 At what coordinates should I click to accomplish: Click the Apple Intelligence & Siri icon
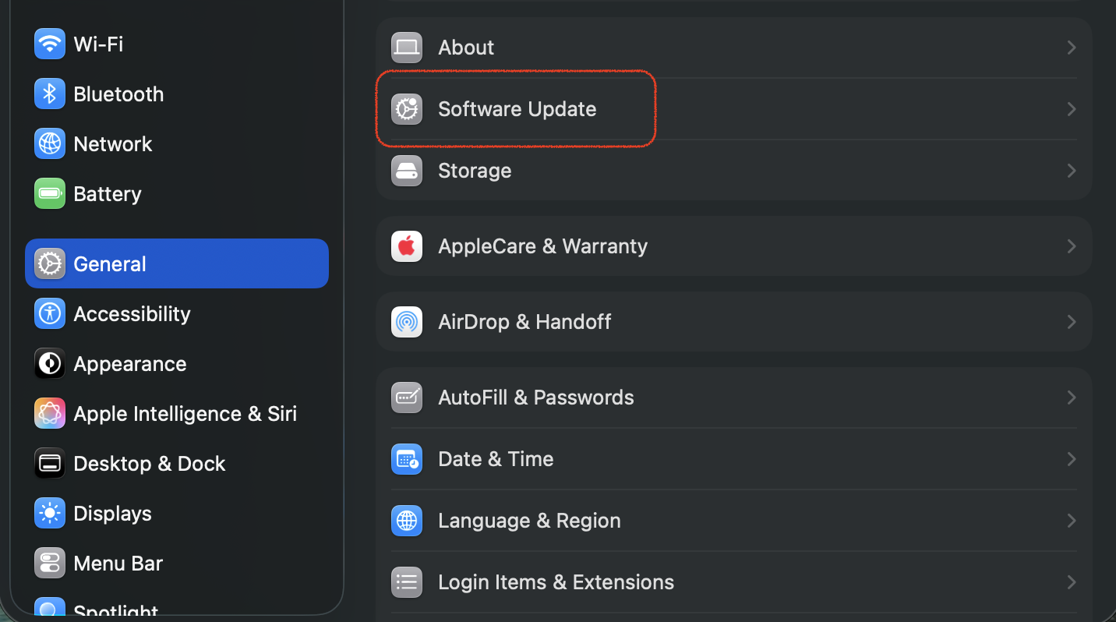tap(50, 414)
